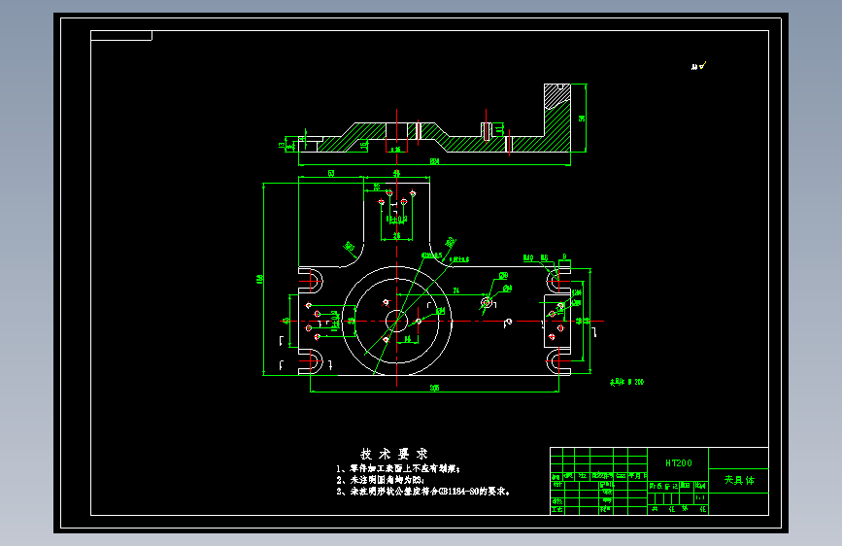Click the hatched upright block in section view
842x546 pixels.
click(x=556, y=118)
